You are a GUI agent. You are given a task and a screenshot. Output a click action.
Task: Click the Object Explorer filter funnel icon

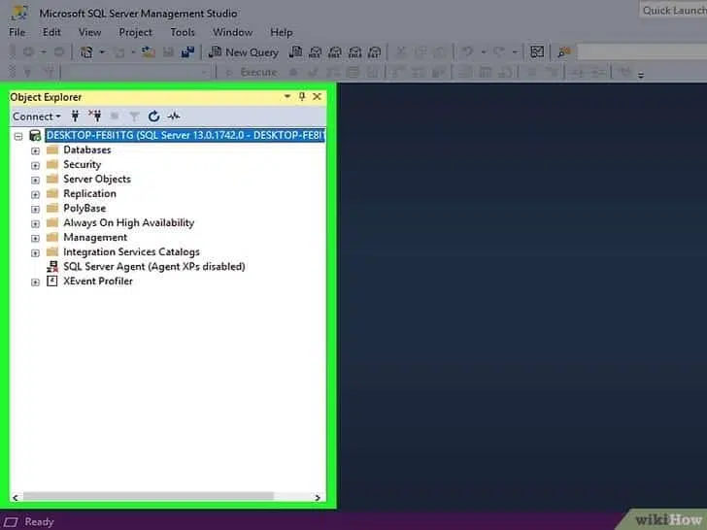coord(134,116)
